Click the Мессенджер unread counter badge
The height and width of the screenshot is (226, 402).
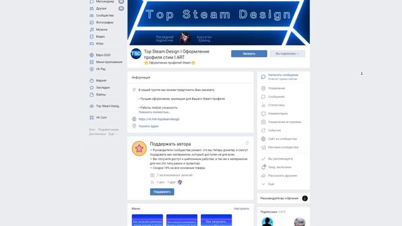coord(121,1)
